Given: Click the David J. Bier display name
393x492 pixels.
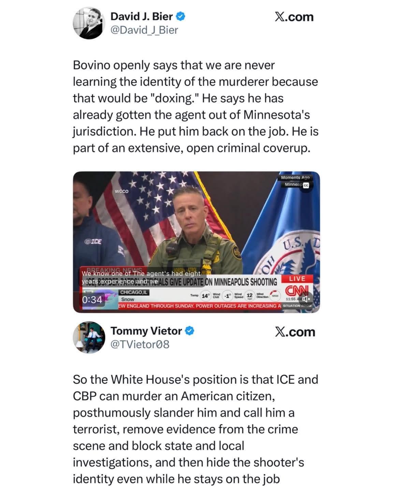Looking at the screenshot, I should tap(142, 16).
